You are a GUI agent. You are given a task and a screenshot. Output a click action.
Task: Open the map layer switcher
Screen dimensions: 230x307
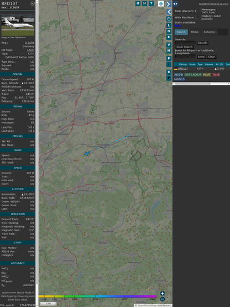[161, 3]
